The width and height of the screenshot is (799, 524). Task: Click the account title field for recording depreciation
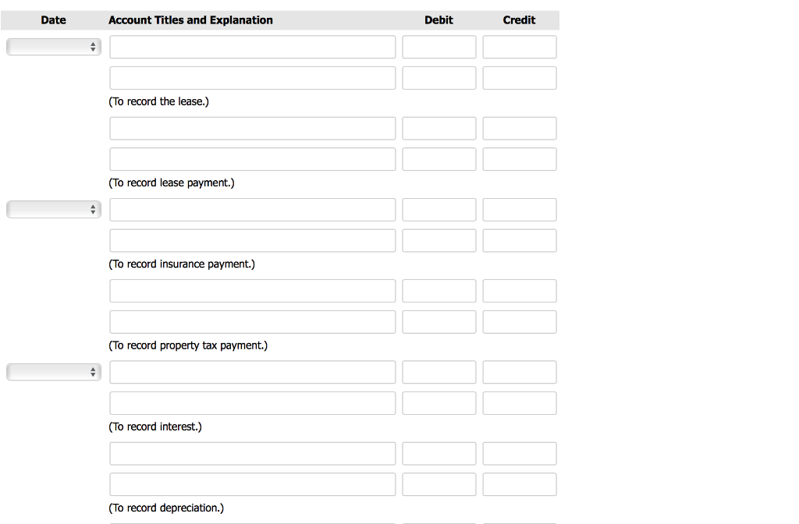(x=252, y=453)
